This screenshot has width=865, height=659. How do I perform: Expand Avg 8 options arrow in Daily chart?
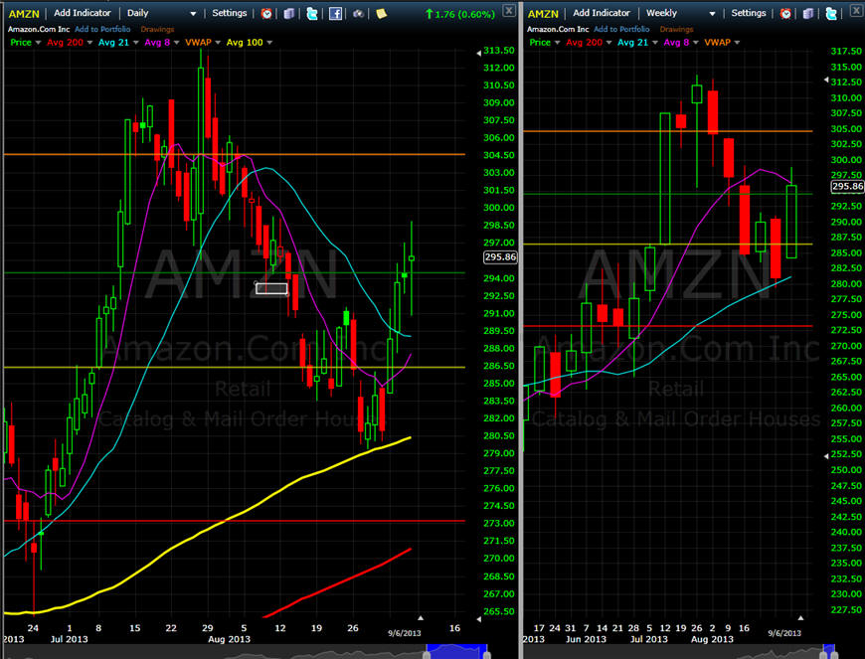[177, 43]
